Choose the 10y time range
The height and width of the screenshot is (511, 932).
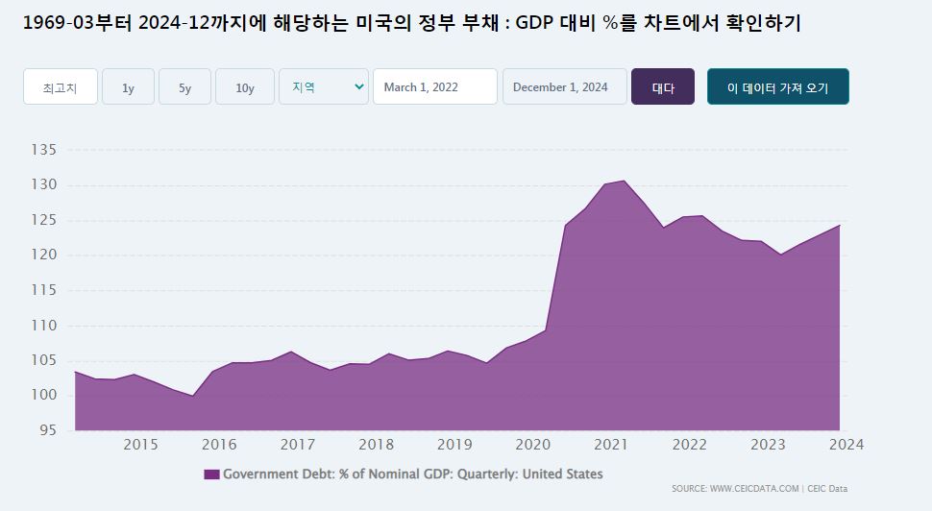[245, 87]
